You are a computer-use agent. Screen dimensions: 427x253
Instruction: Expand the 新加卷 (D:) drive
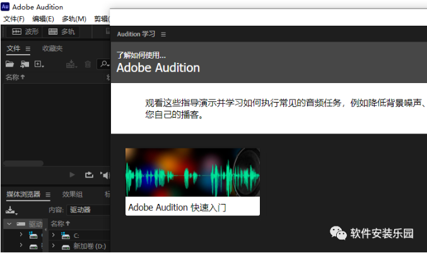click(x=53, y=247)
